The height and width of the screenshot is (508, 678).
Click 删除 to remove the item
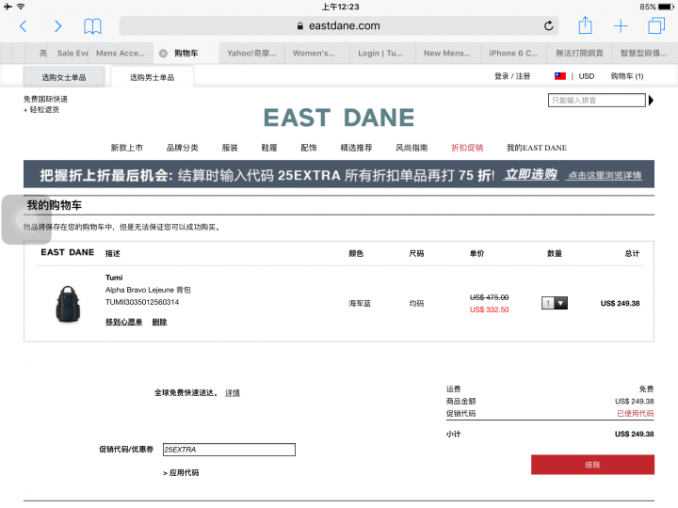pyautogui.click(x=159, y=322)
